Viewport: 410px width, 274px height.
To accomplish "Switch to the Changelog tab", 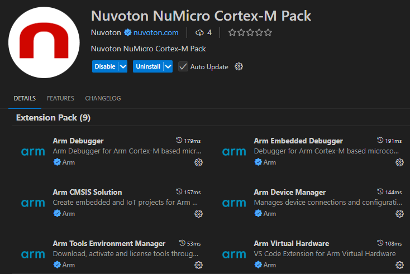I will point(103,98).
